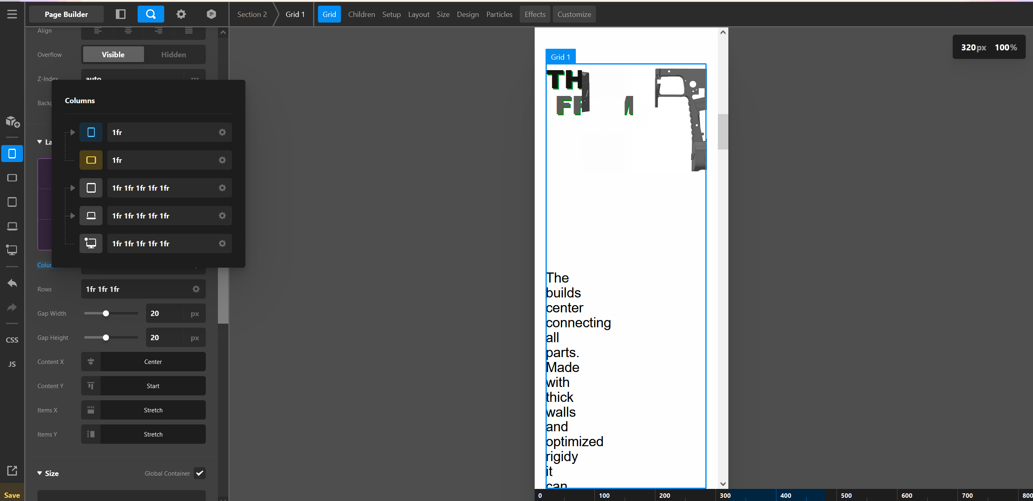Viewport: 1033px width, 501px height.
Task: Click the add elements icon in sidebar
Action: pos(12,121)
